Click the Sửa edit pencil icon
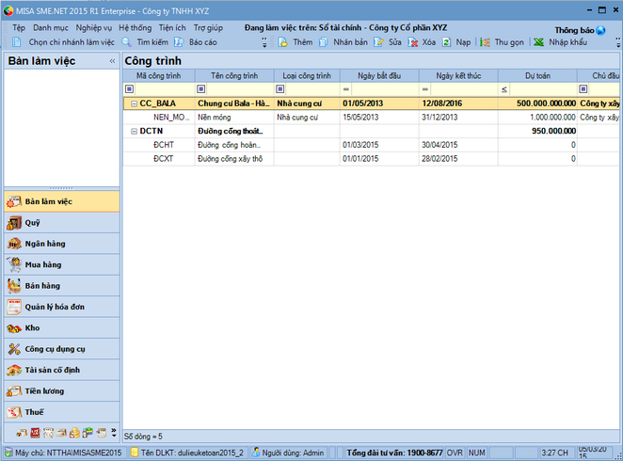The width and height of the screenshot is (623, 461). (378, 42)
